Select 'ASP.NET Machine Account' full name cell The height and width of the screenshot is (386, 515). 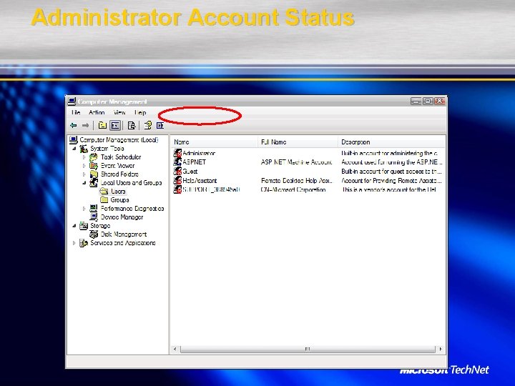tap(297, 162)
